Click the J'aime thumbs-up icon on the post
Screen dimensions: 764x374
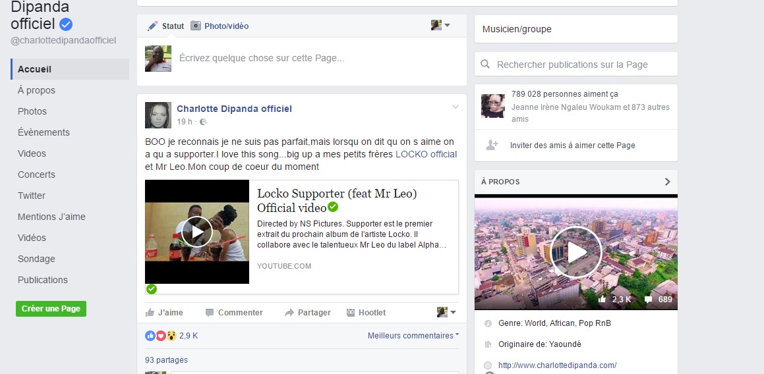(x=150, y=313)
